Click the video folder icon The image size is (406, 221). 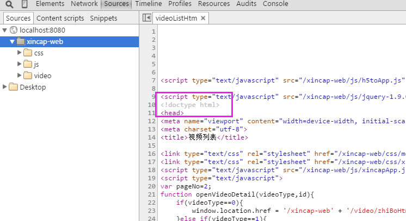(x=28, y=75)
